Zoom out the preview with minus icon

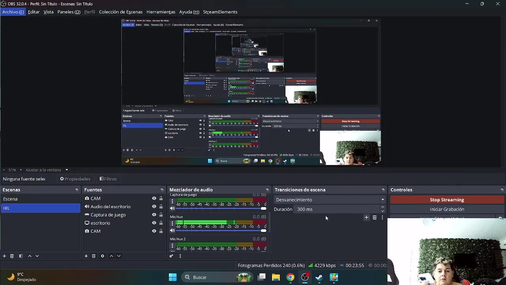(4, 170)
